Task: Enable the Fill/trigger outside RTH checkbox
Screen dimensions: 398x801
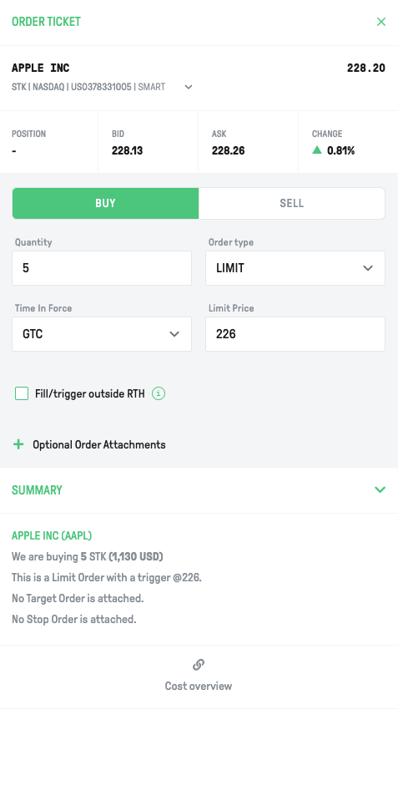Action: click(x=22, y=394)
